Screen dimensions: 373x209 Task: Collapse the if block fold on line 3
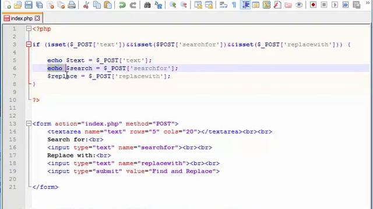point(29,44)
